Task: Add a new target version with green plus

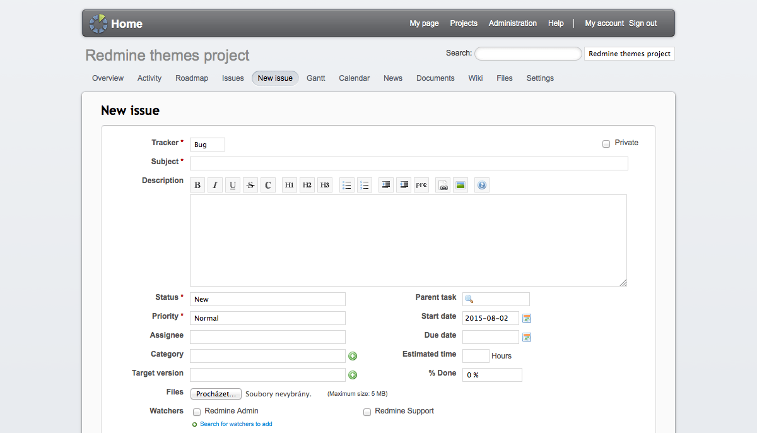Action: (x=353, y=375)
